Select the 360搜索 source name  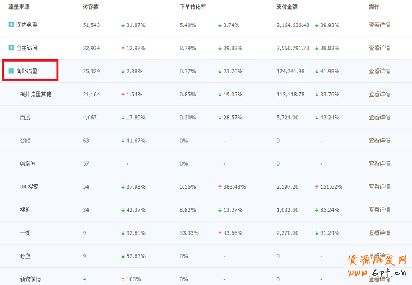pyautogui.click(x=29, y=186)
